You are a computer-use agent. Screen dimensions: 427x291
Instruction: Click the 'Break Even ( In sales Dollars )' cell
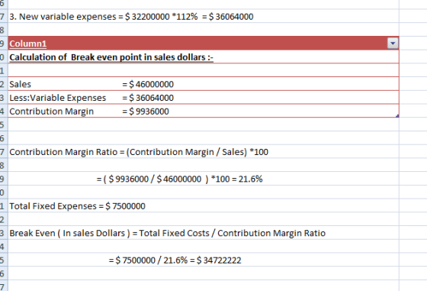click(204, 233)
